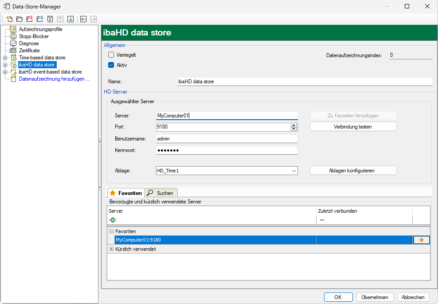The width and height of the screenshot is (438, 304).
Task: Uncheck the Aktiv checkbox
Action: (x=111, y=65)
